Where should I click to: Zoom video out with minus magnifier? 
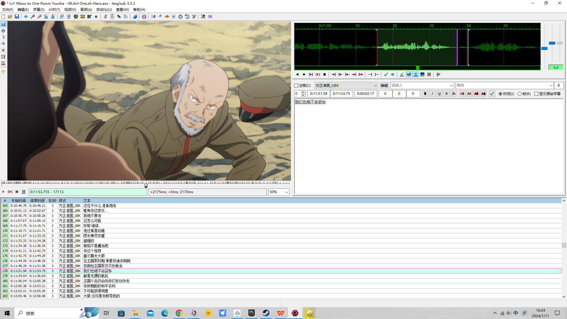pos(40,17)
